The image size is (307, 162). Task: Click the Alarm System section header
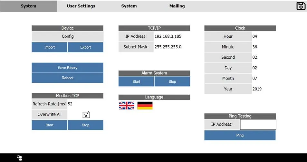click(154, 73)
